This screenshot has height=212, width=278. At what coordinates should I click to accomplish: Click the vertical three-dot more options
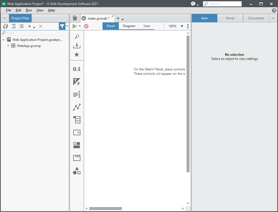point(188,26)
